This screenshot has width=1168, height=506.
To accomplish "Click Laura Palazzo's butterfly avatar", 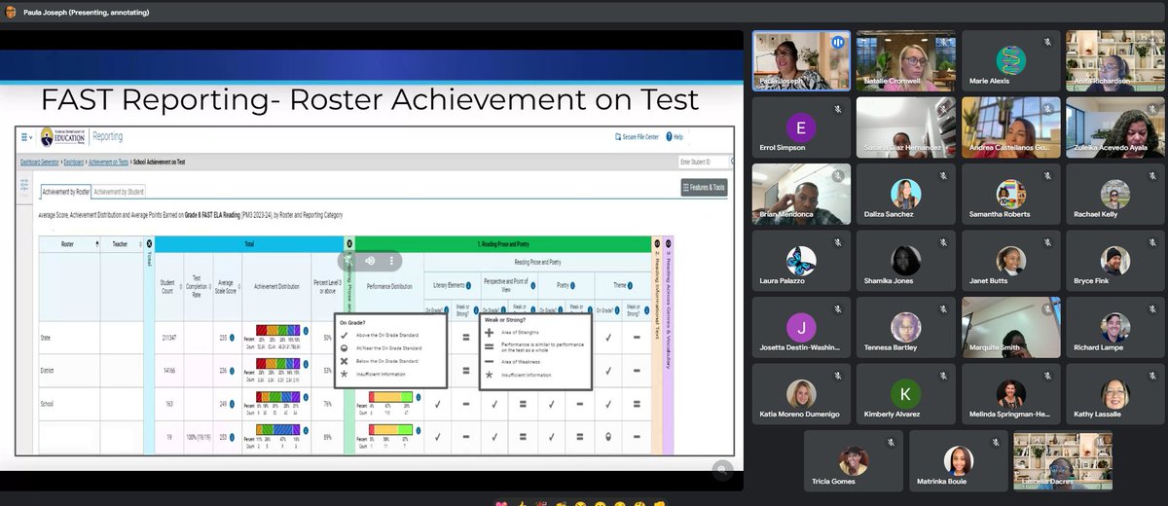I will pyautogui.click(x=801, y=261).
